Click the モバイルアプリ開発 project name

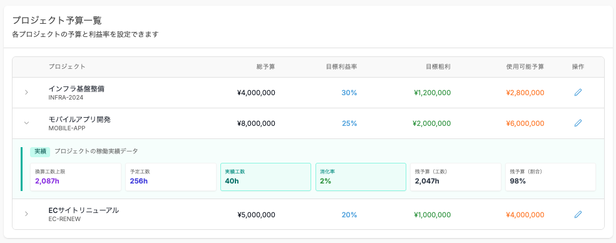point(80,120)
